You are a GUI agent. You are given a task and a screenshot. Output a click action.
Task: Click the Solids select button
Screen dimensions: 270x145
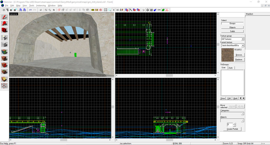click(232, 31)
